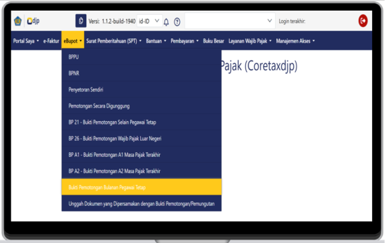This screenshot has width=385, height=243.
Task: Select the e-Faktur menu item
Action: pyautogui.click(x=51, y=41)
